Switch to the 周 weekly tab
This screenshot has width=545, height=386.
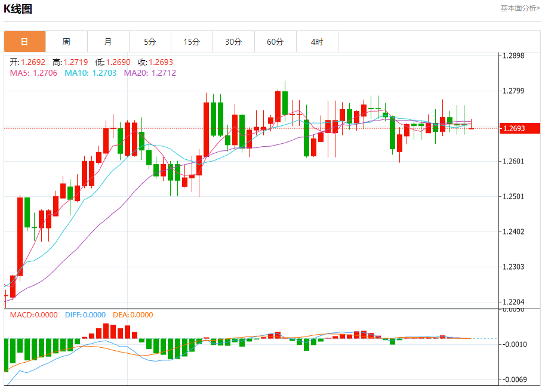click(x=66, y=42)
